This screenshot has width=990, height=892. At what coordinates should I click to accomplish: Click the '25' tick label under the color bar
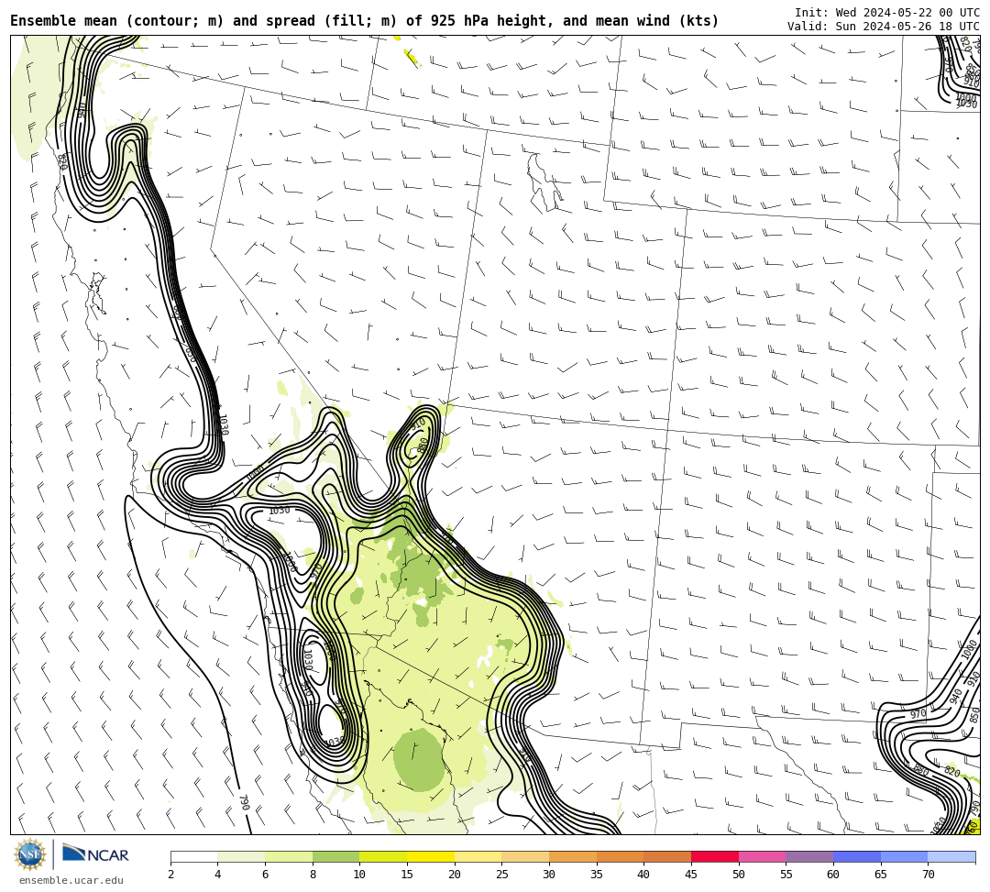click(x=502, y=875)
